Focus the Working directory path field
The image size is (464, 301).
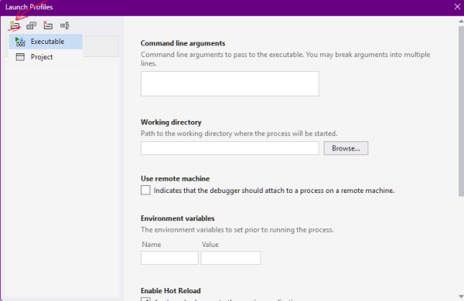pos(230,148)
